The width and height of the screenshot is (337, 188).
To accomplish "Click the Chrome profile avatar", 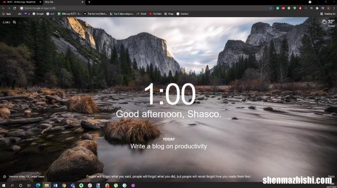I will point(328,8).
